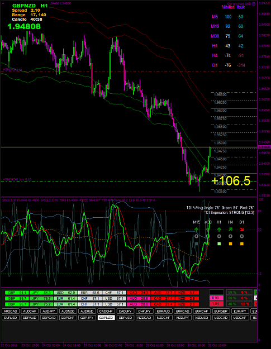271x349 pixels.
Task: Click the highlighted GBPNZD symbol button
Action: pos(106,318)
